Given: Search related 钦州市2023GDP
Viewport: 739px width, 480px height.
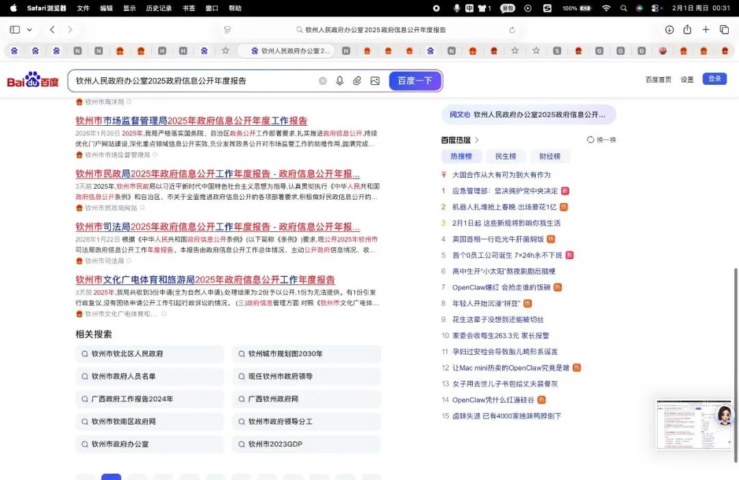Looking at the screenshot, I should (x=307, y=444).
